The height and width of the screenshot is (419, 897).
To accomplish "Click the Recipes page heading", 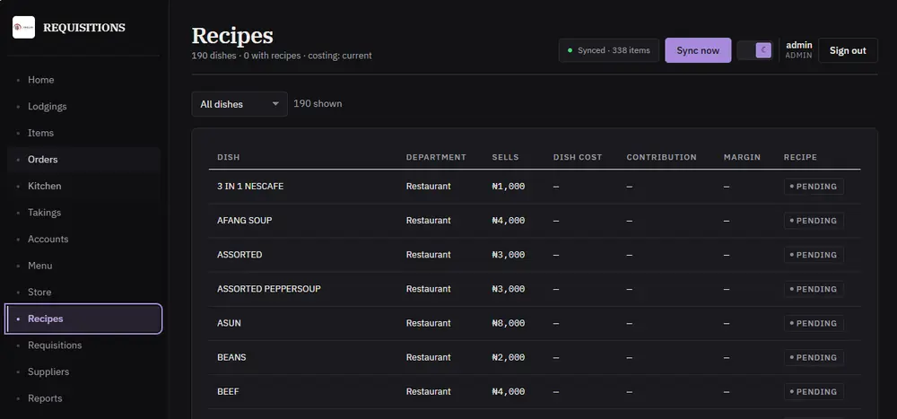I will (232, 36).
